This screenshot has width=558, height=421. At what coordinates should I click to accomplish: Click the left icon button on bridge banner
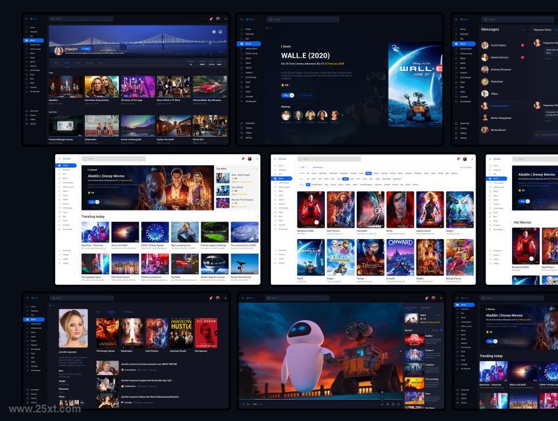pos(214,32)
